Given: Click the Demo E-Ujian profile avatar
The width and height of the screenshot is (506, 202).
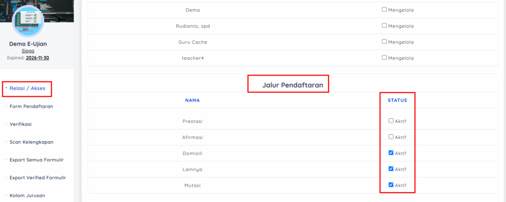Looking at the screenshot, I should pyautogui.click(x=28, y=21).
